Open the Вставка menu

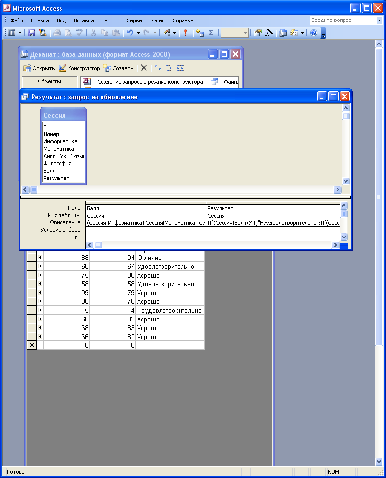click(x=84, y=20)
